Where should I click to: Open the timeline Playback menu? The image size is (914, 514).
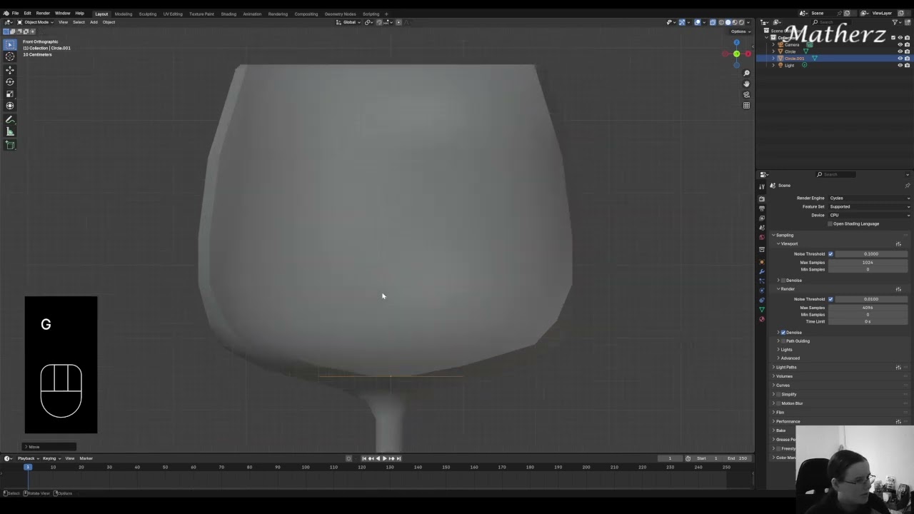click(26, 458)
